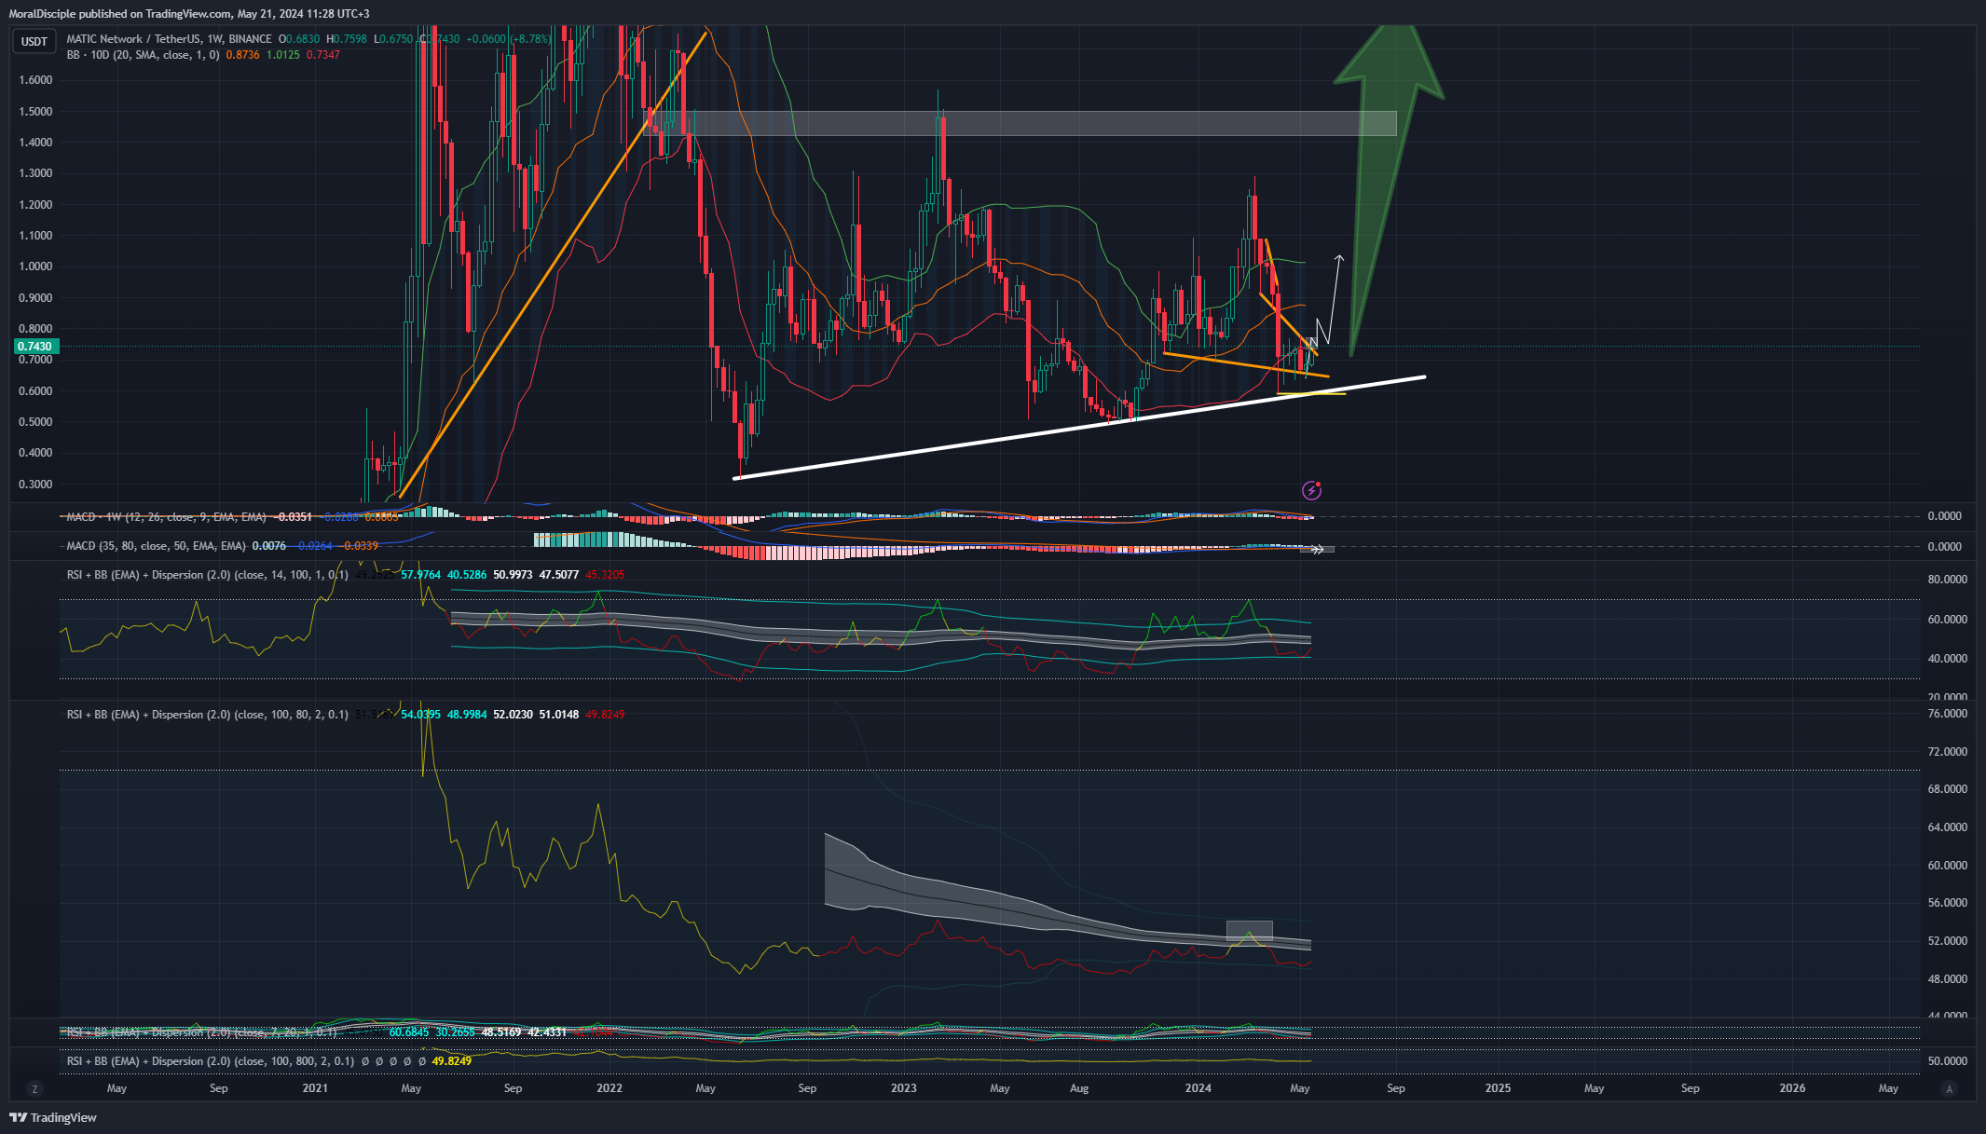Select RSI + BB legend with close, 14, 100
Viewport: 1986px width, 1134px height.
pyautogui.click(x=207, y=575)
